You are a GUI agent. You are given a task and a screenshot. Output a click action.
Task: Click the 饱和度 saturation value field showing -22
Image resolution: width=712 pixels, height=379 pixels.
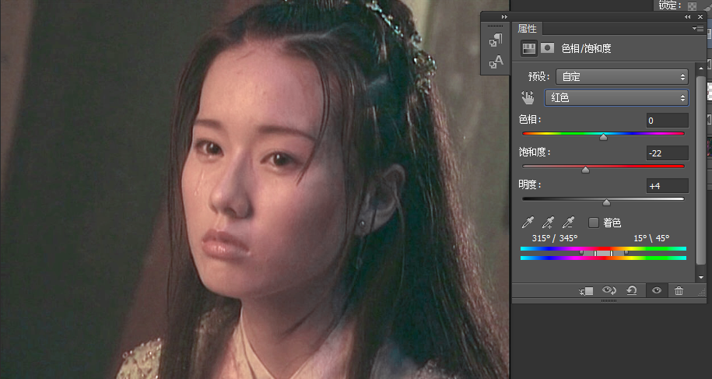pos(667,153)
